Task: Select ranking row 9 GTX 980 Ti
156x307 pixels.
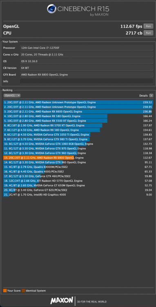Action: click(x=78, y=139)
